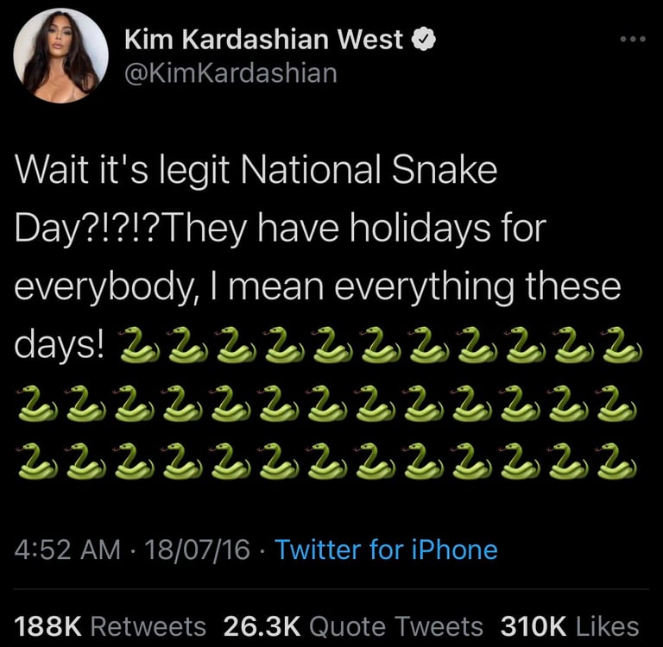This screenshot has width=663, height=647.
Task: Click the word everybody in tweet text
Action: (x=101, y=287)
